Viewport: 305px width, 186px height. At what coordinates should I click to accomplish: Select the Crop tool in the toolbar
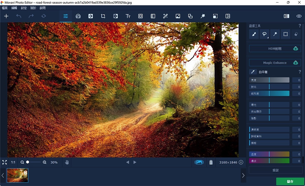coord(103,16)
